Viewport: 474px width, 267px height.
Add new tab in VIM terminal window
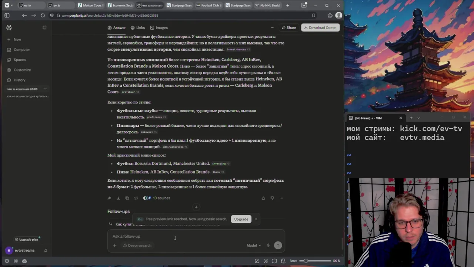[411, 118]
